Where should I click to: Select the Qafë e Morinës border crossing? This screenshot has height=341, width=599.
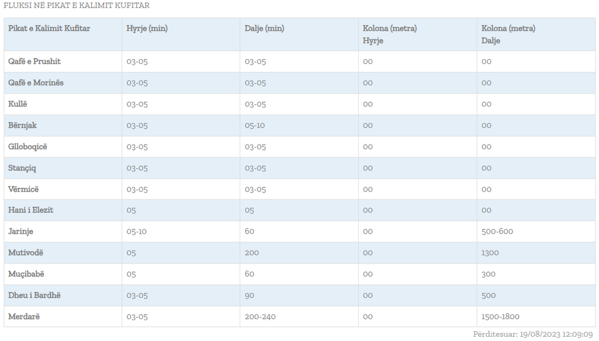click(x=35, y=83)
